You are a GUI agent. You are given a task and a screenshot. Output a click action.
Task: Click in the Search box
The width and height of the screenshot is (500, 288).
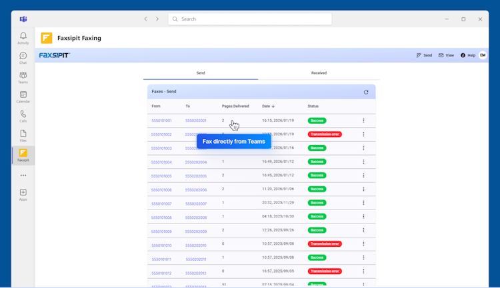coord(250,19)
